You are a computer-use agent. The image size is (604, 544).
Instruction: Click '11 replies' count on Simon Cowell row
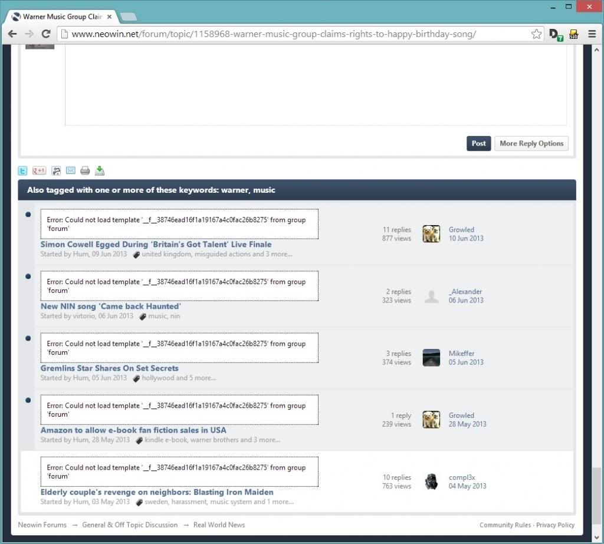click(x=397, y=229)
